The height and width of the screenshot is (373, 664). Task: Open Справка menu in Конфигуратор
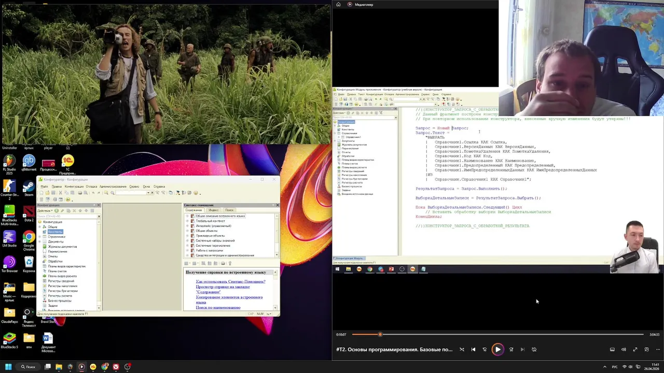tap(159, 187)
